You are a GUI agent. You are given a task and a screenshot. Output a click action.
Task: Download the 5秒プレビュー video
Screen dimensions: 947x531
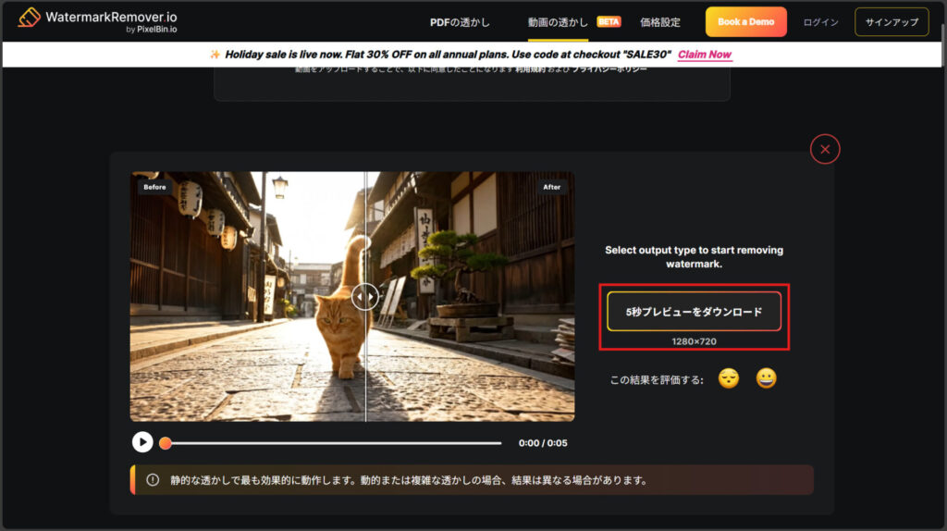click(694, 312)
